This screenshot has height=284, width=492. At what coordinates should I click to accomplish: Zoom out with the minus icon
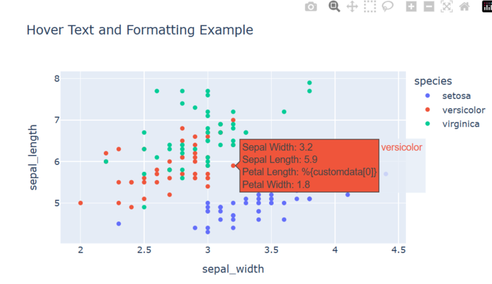coord(429,7)
